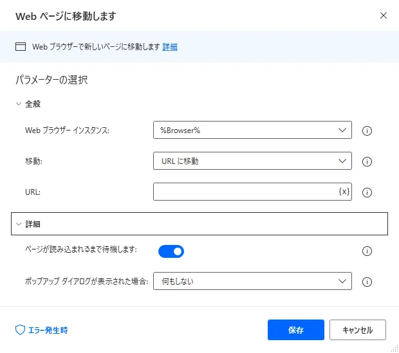Click the web page icon in info banner

tap(21, 46)
